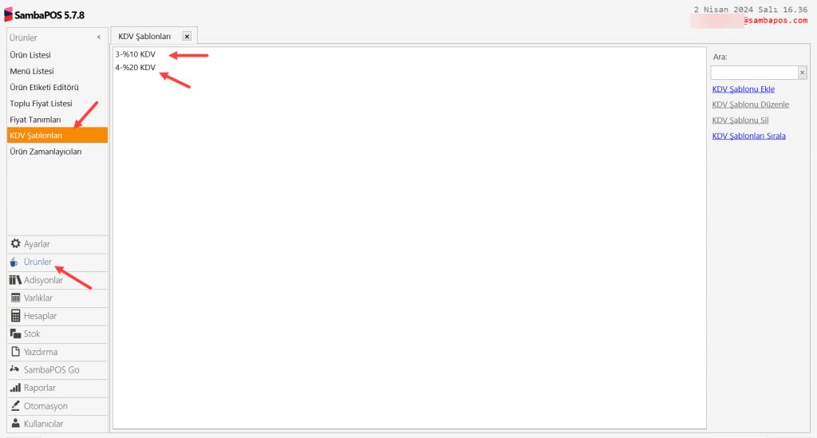This screenshot has width=817, height=438.
Task: Click the Raporlar bar chart icon
Action: click(x=16, y=388)
